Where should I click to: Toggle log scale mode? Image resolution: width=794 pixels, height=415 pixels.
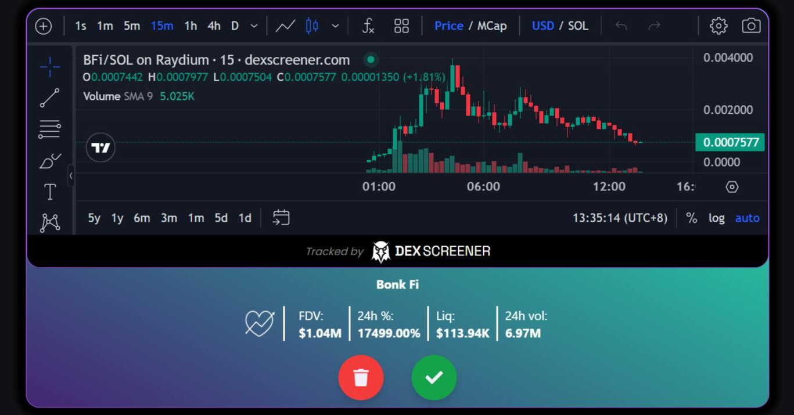(717, 218)
